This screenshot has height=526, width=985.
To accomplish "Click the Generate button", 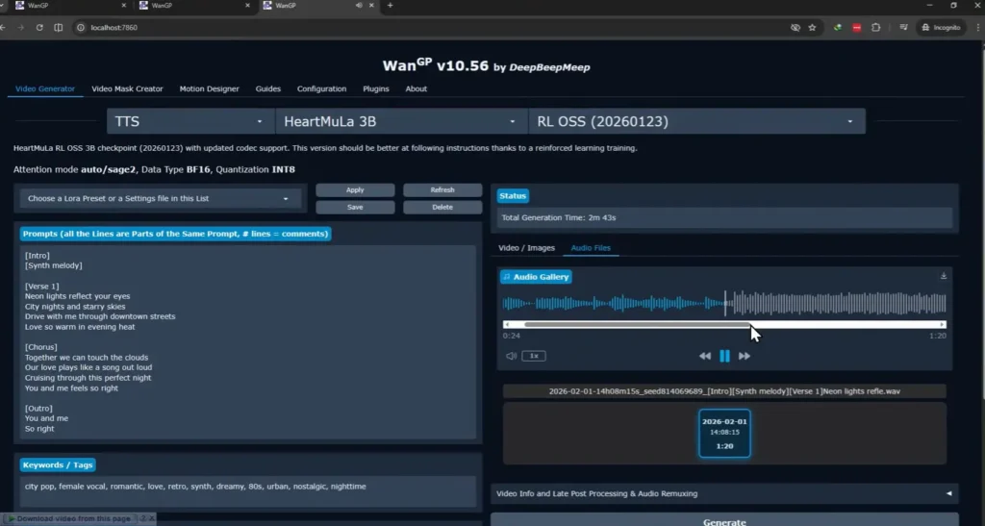I will click(x=724, y=519).
